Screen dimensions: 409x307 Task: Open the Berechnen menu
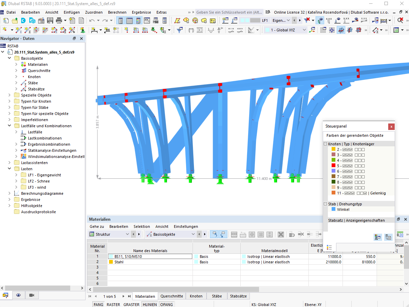tap(117, 12)
